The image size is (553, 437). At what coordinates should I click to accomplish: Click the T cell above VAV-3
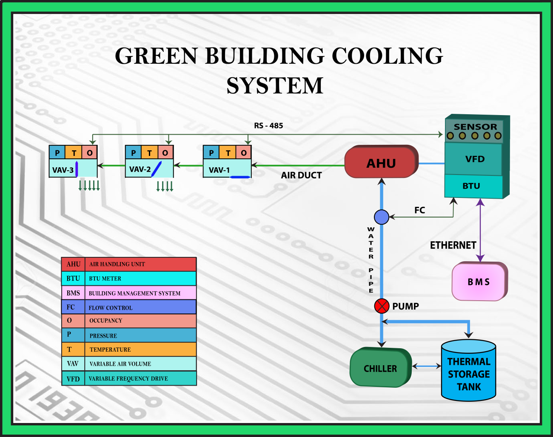coord(74,152)
